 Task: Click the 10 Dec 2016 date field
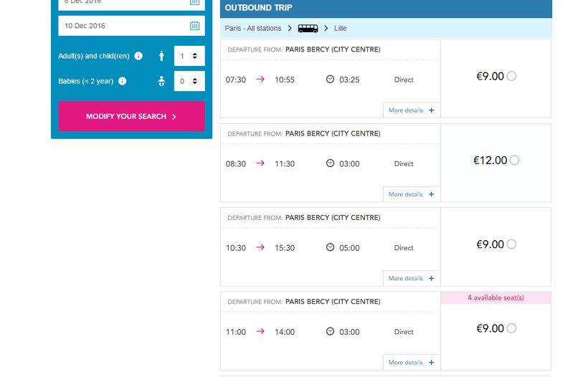coord(132,26)
